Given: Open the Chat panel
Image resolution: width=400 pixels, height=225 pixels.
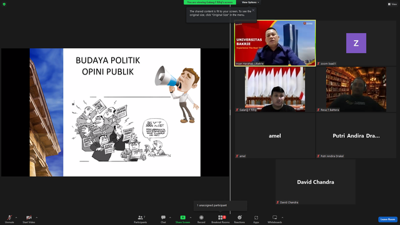Looking at the screenshot, I should click(x=163, y=219).
